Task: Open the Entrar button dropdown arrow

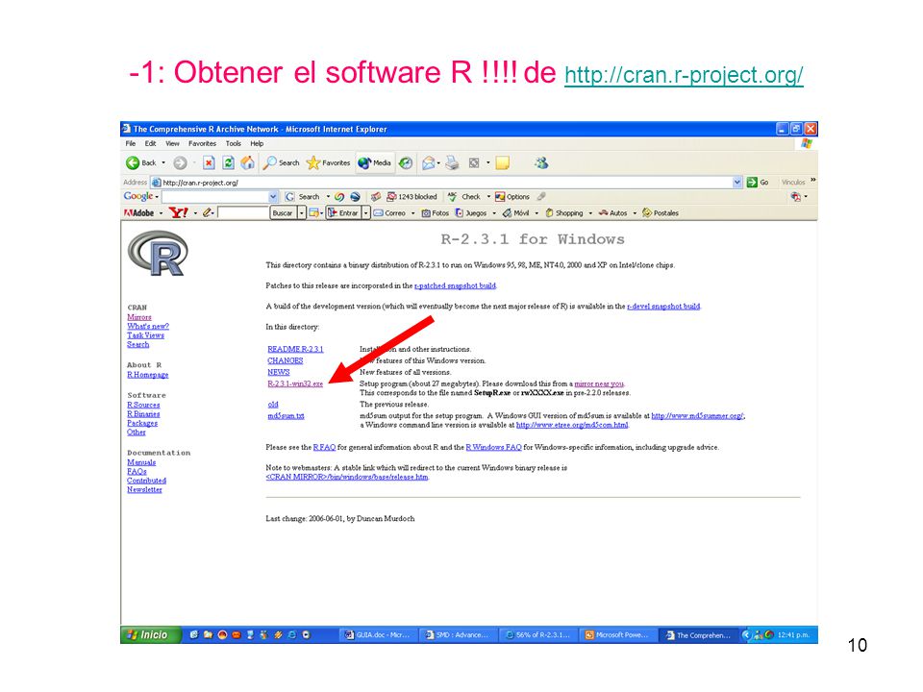Action: 365,213
